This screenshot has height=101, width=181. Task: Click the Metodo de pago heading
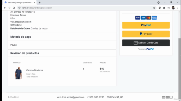coord(21,37)
